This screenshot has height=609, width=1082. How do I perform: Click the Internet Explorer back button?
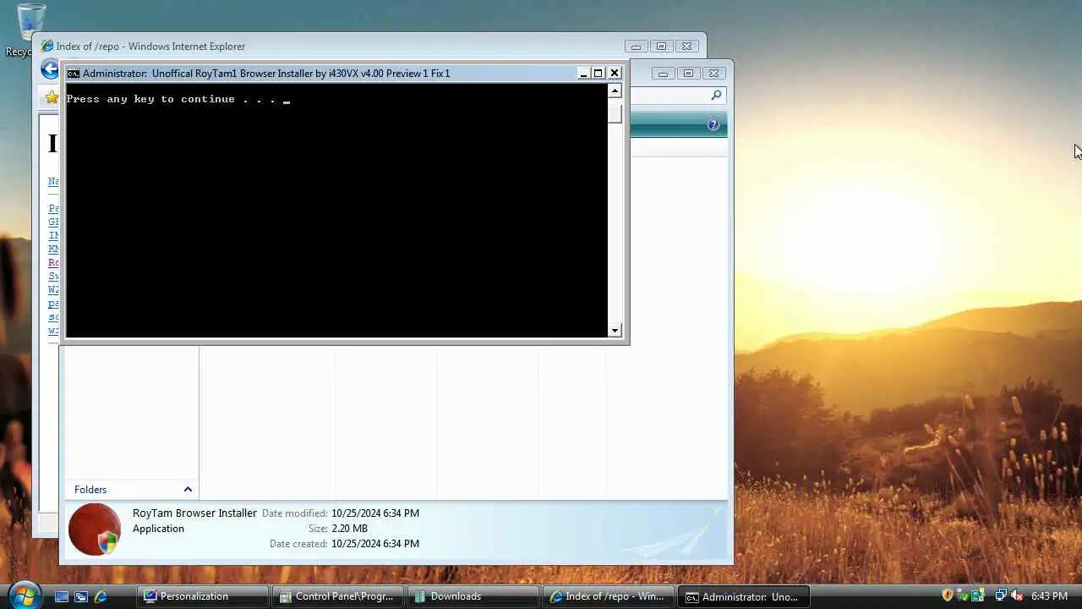point(50,70)
